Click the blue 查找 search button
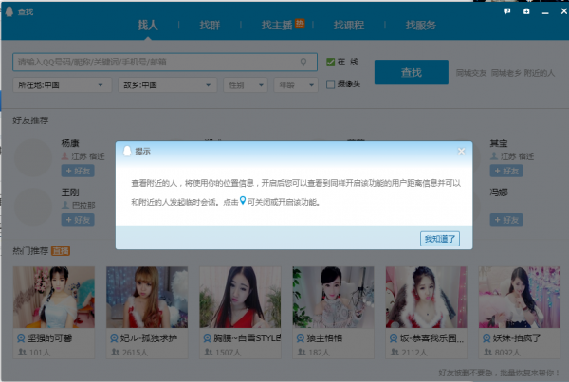This screenshot has height=382, width=569. point(411,72)
